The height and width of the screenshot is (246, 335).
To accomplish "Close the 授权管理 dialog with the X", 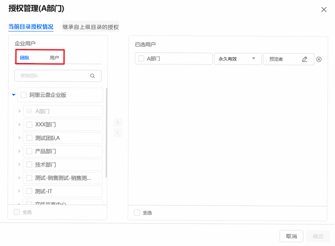I will pos(324,10).
